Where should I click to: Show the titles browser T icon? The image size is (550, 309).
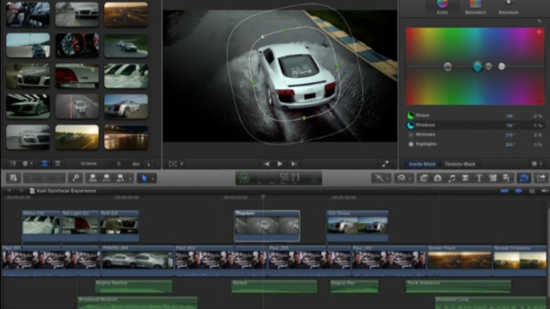[x=479, y=178]
